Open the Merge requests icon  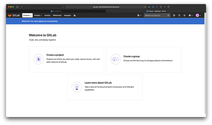(179, 15)
